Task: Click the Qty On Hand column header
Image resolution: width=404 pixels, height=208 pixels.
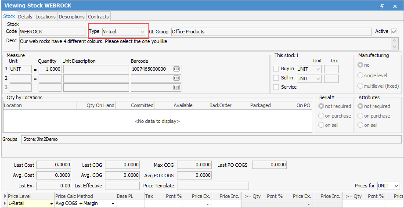Action: click(101, 105)
